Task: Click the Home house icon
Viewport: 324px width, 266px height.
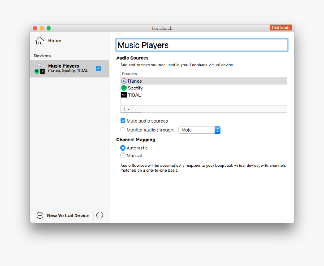Action: pyautogui.click(x=40, y=41)
